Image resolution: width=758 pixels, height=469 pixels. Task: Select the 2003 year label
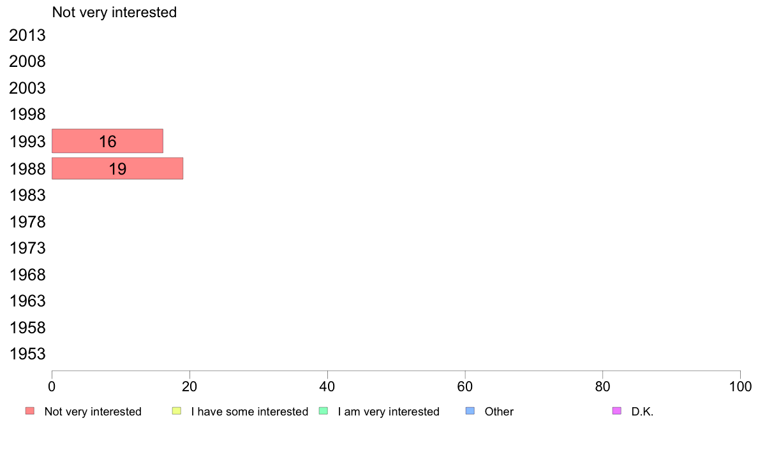point(27,89)
